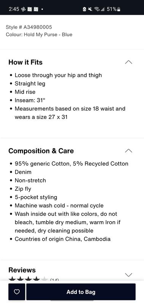The image size is (144, 303).
Task: Add the jeans to bag
Action: (x=81, y=292)
